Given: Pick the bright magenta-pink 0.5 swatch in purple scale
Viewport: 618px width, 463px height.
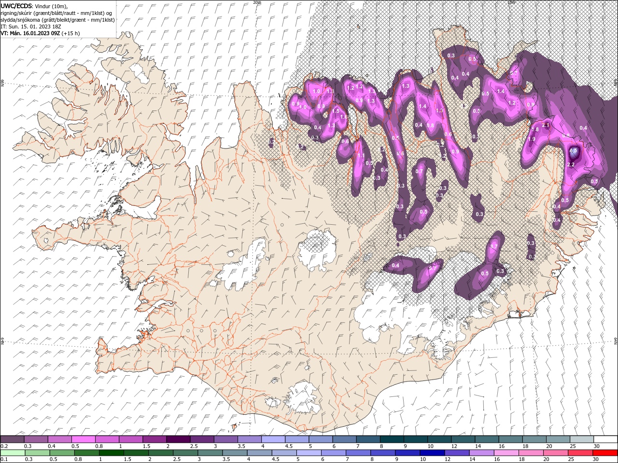Looking at the screenshot, I should pos(83,439).
